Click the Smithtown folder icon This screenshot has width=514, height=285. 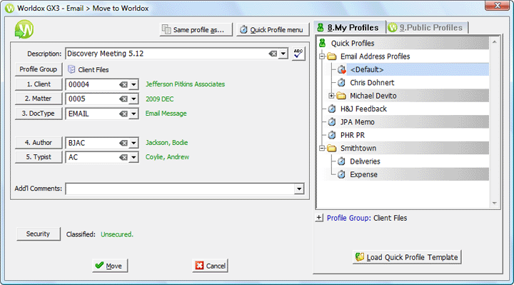click(332, 149)
